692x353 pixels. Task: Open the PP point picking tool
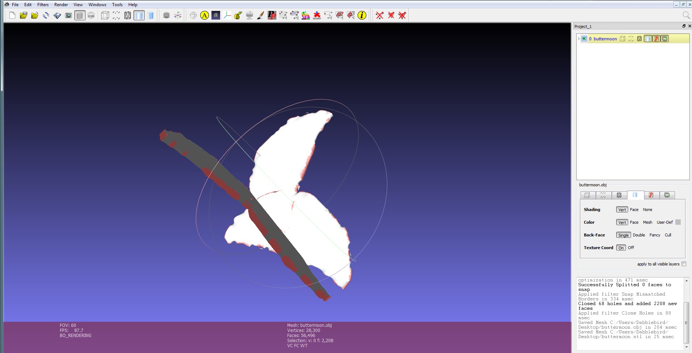click(x=272, y=15)
